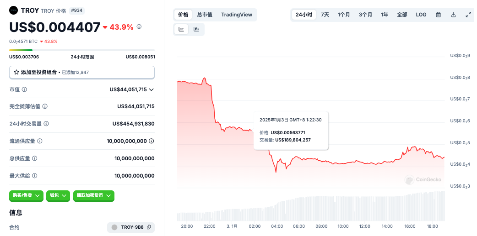Viewport: 477px width, 236px height.
Task: Download the chart data
Action: (453, 15)
